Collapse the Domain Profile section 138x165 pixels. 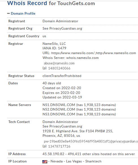(x=8, y=14)
